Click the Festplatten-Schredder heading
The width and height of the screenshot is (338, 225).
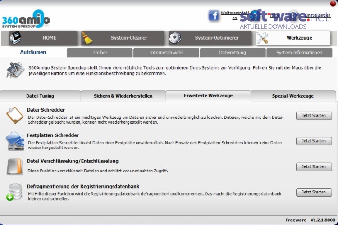coord(53,135)
